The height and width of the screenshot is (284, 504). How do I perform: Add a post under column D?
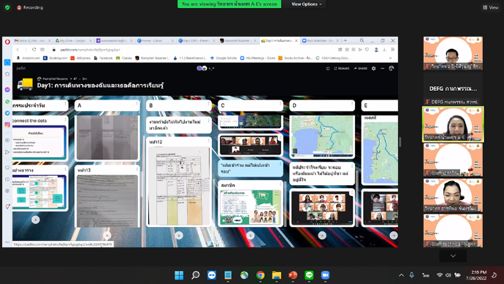pos(322,236)
